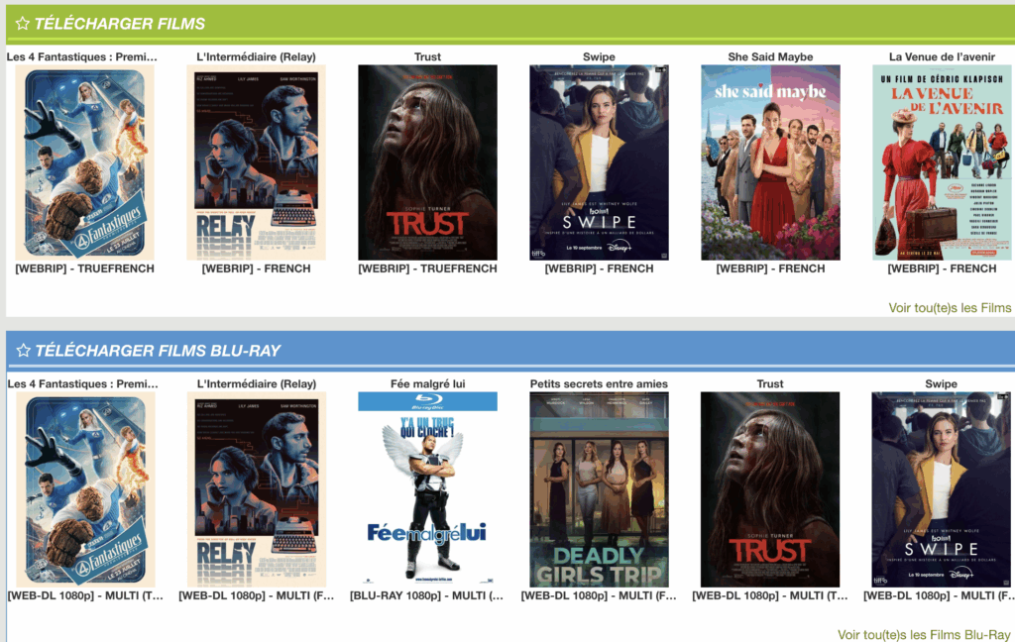Select the Télécharger Films Blu-Ray section header
Screen dimensions: 1015x642
coord(158,351)
